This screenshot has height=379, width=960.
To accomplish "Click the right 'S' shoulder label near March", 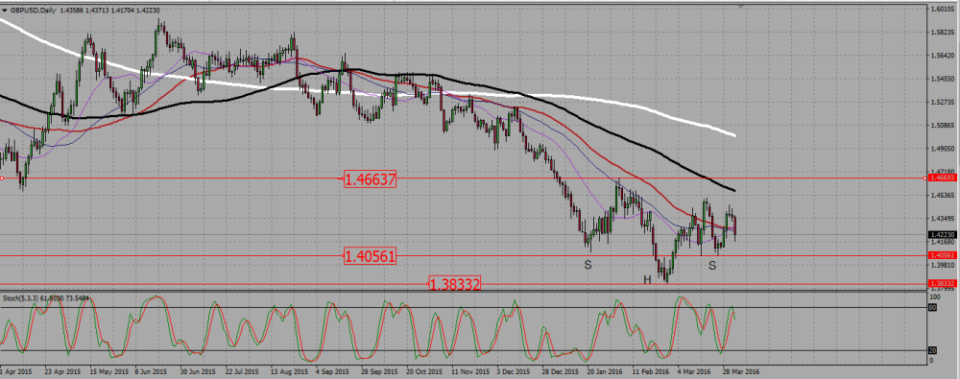I will (712, 265).
